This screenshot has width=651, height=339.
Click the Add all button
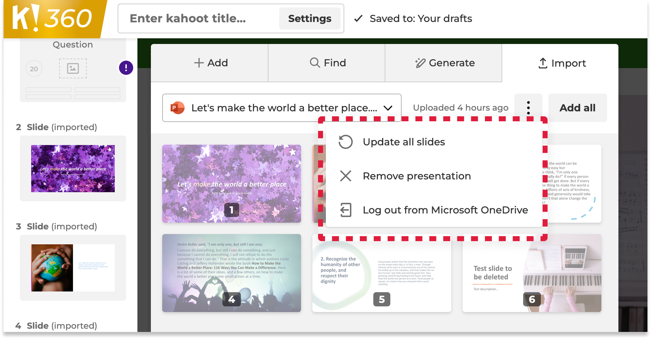tap(577, 108)
